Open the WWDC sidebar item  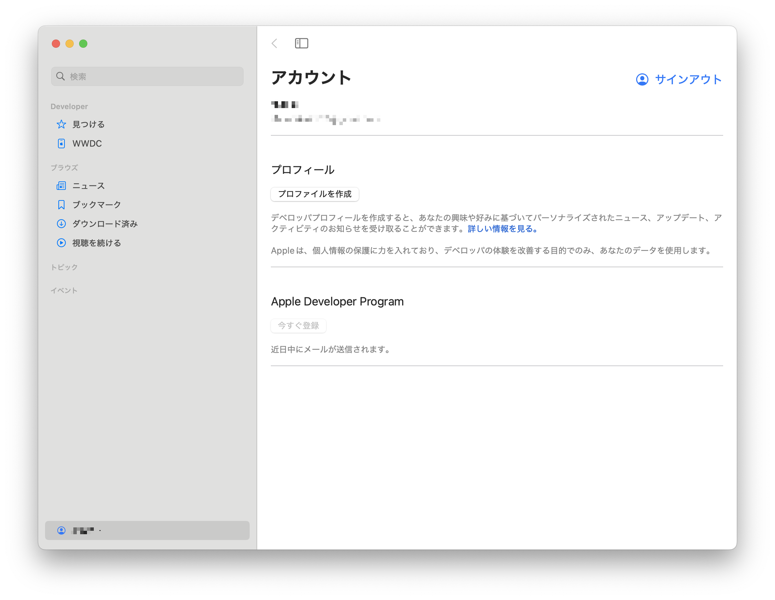click(87, 144)
